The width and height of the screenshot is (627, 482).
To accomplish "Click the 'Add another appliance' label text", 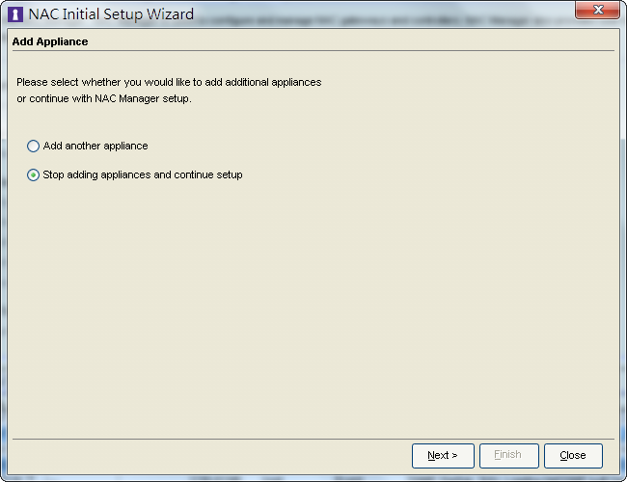I will pyautogui.click(x=95, y=146).
